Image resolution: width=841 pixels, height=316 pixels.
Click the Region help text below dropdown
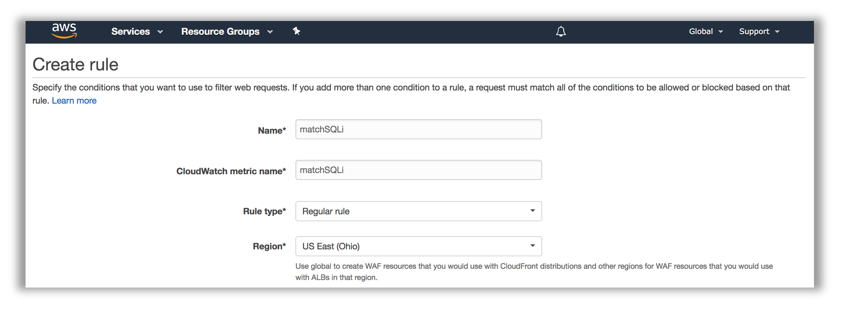(534, 272)
